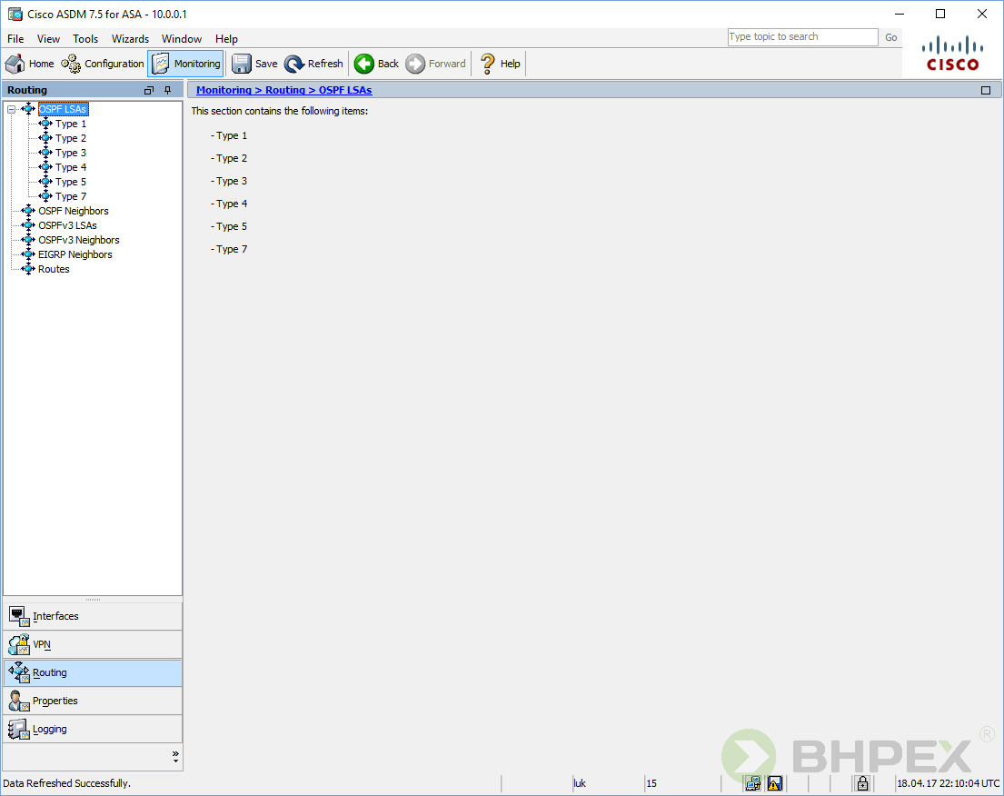
Task: Open the Configuration gear view
Action: click(x=71, y=64)
